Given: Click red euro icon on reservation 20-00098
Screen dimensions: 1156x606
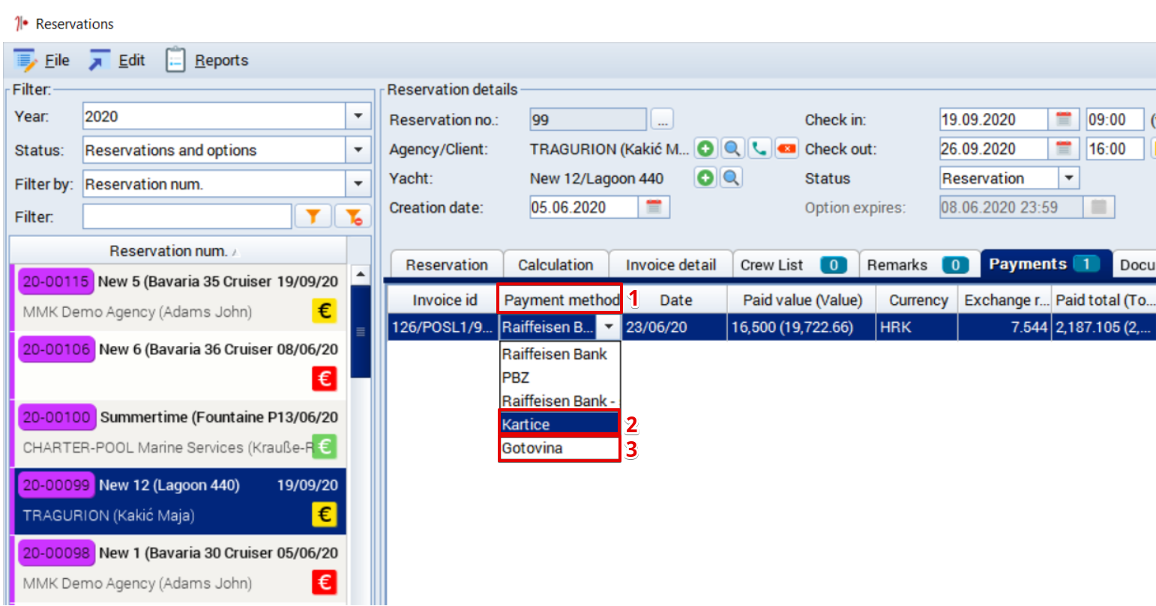Looking at the screenshot, I should coord(325,582).
